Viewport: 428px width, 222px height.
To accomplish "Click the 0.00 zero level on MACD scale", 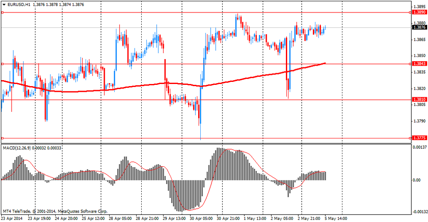I will [417, 180].
